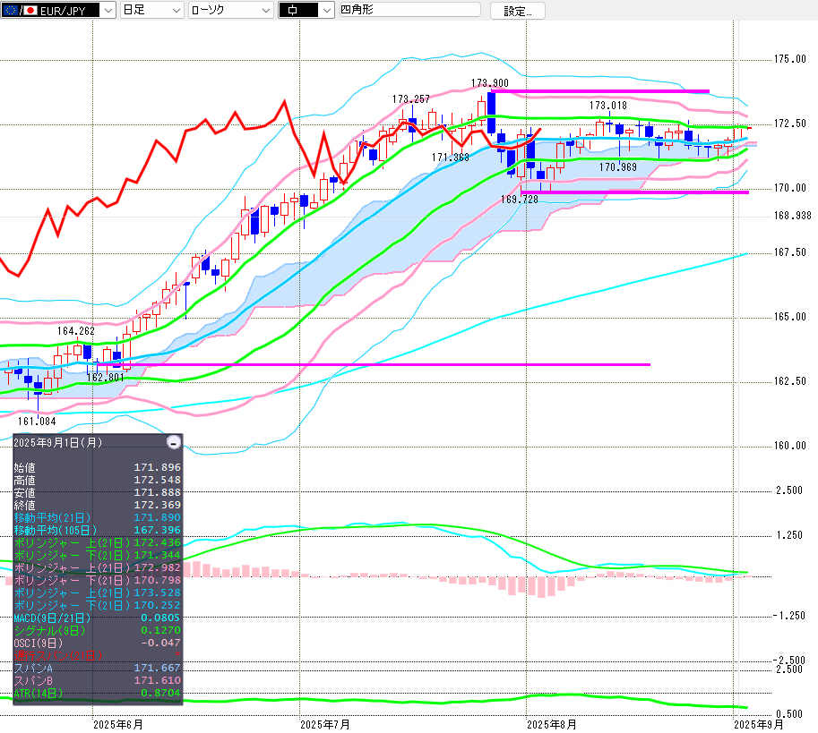Click the green Bollinger upper value 172.436

pos(158,542)
